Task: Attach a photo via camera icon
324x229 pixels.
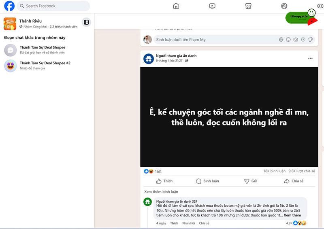Action: [296, 39]
